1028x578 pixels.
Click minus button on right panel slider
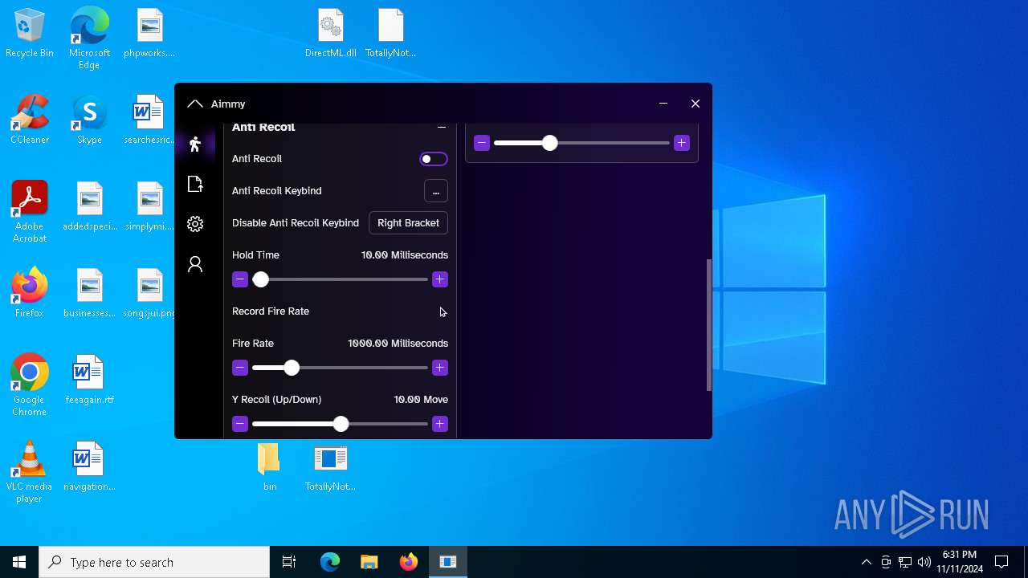coord(482,143)
